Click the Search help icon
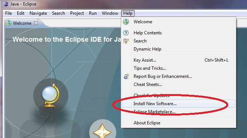 (x=126, y=41)
